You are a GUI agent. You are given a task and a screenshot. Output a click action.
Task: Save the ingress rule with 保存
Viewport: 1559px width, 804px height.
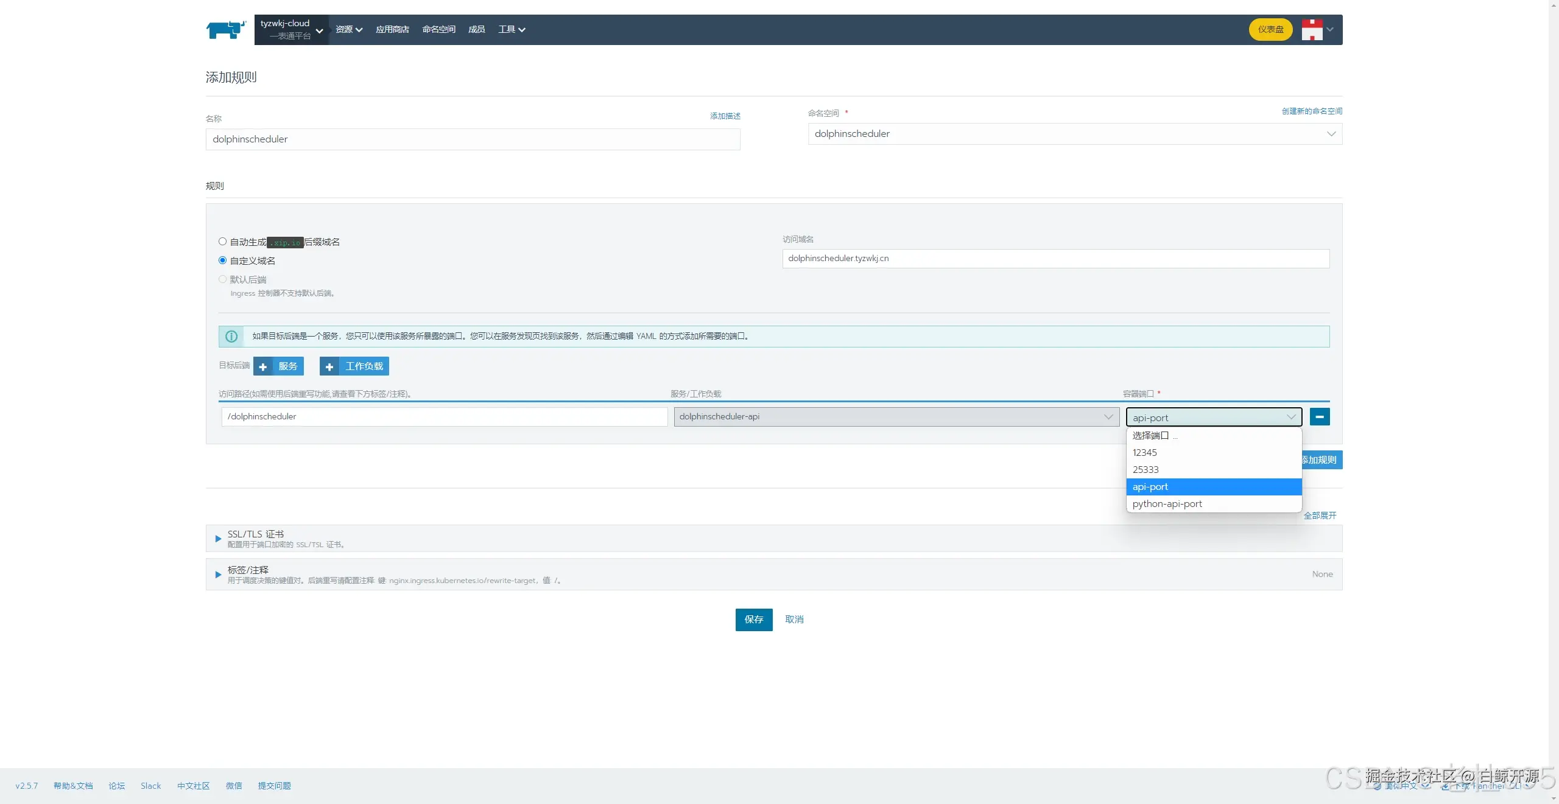tap(754, 619)
